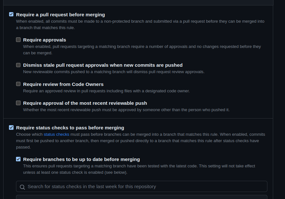
Task: Tick 'Dismiss stale pull request approvals' checkbox
Action: [19, 65]
